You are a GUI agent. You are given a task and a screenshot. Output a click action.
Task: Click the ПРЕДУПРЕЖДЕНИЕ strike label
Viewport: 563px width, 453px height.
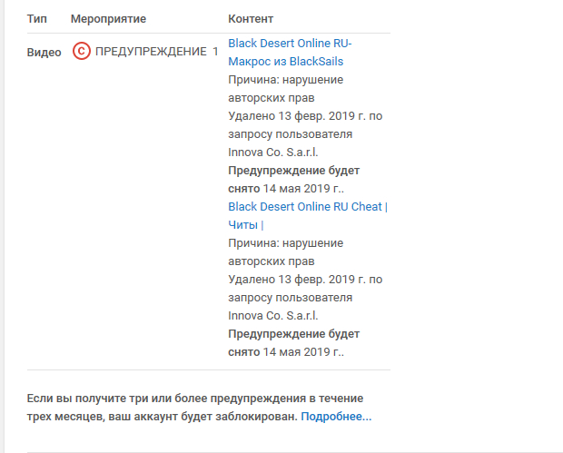[151, 52]
